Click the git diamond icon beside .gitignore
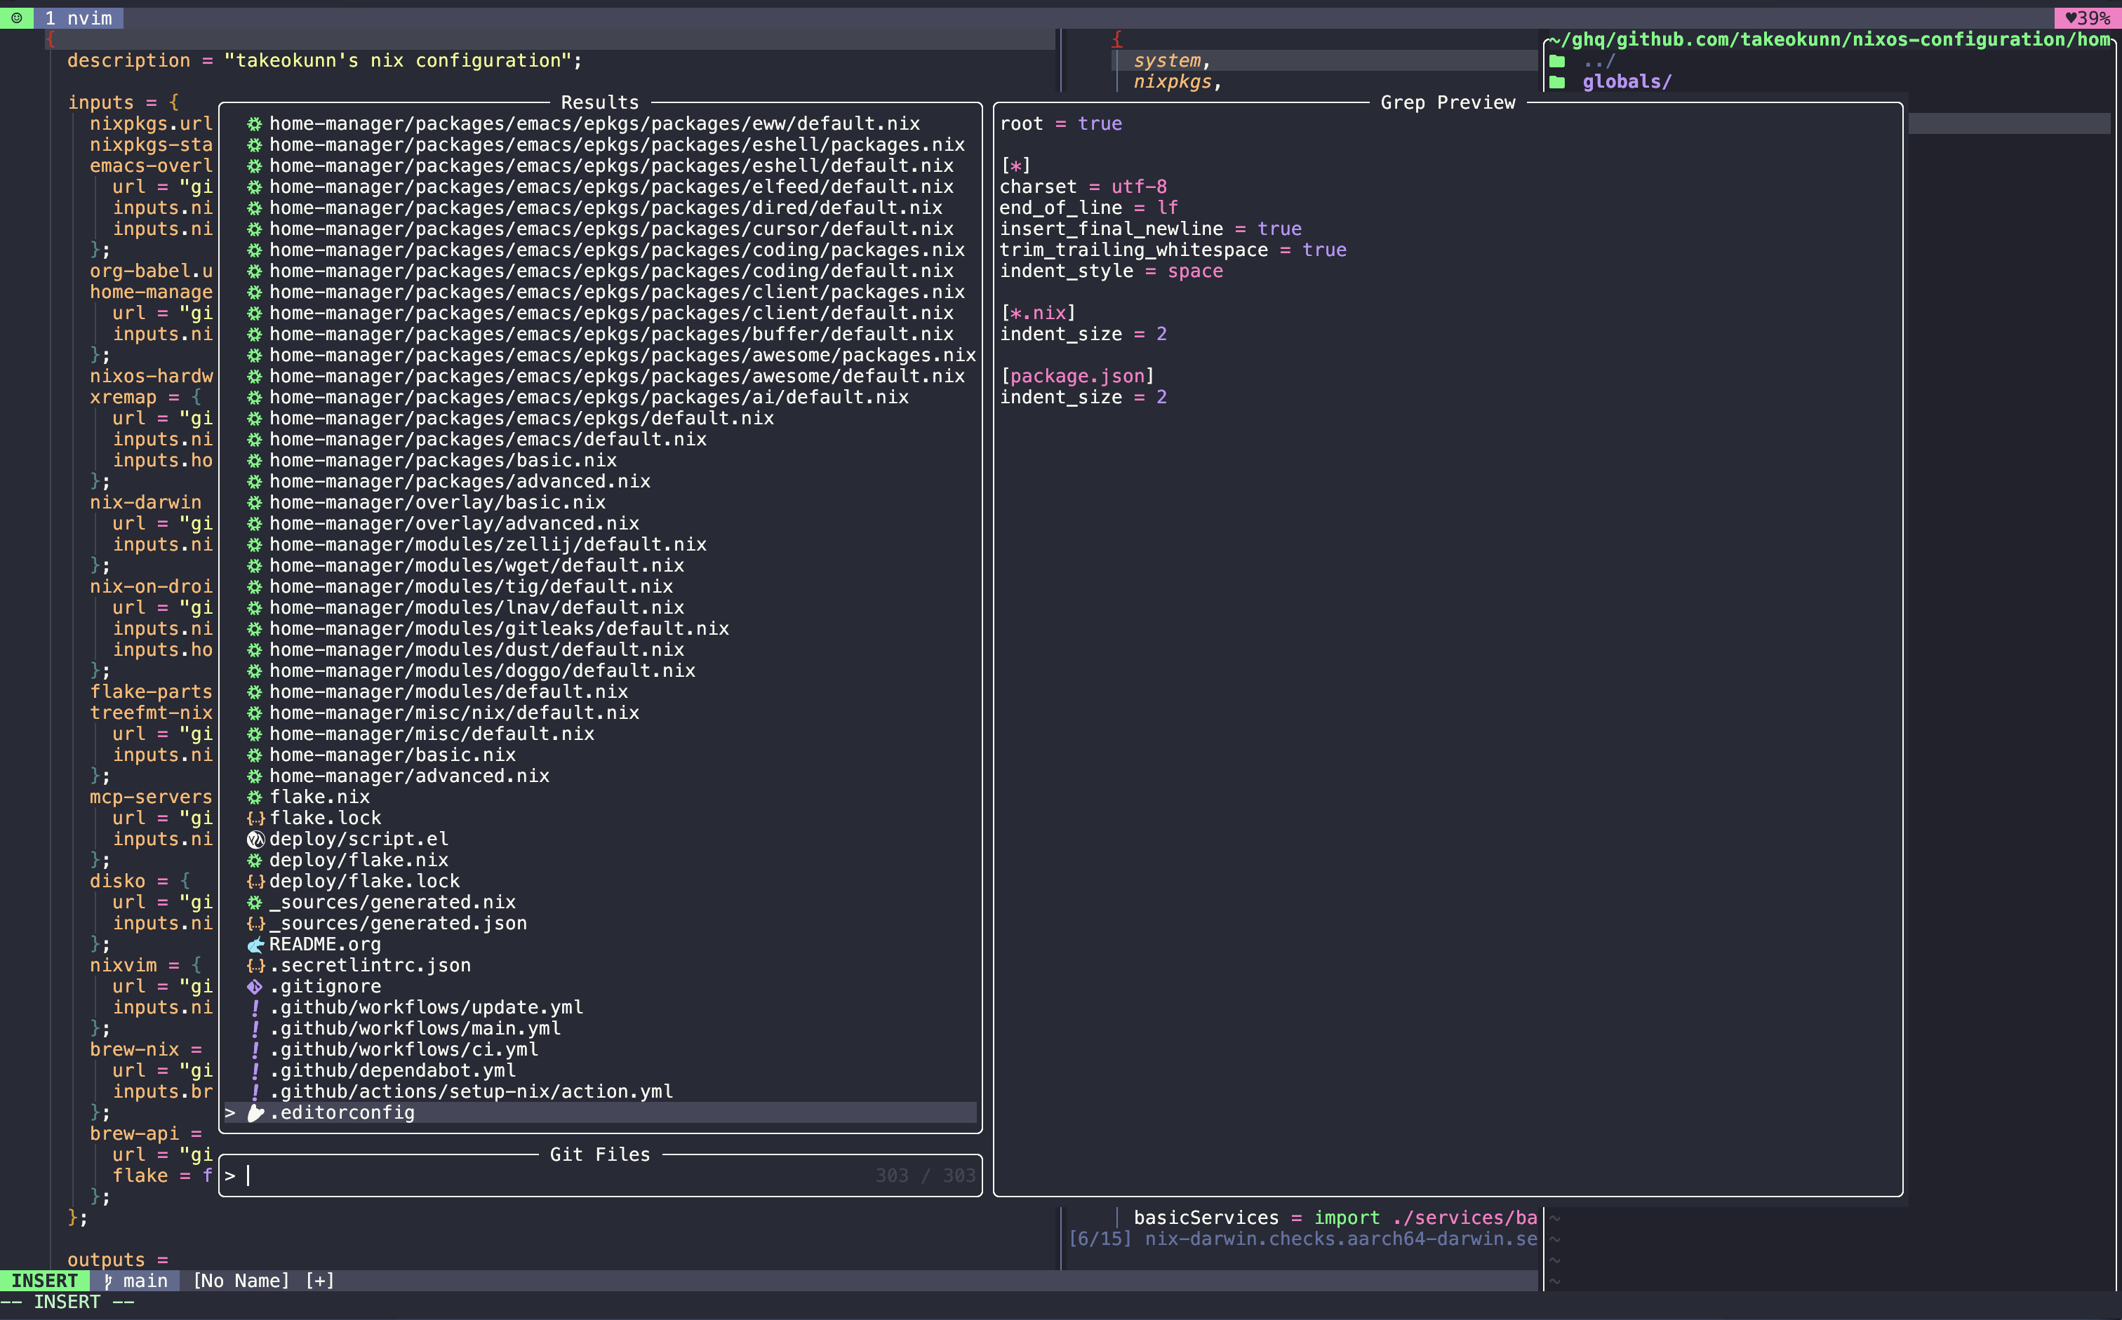 (x=254, y=987)
